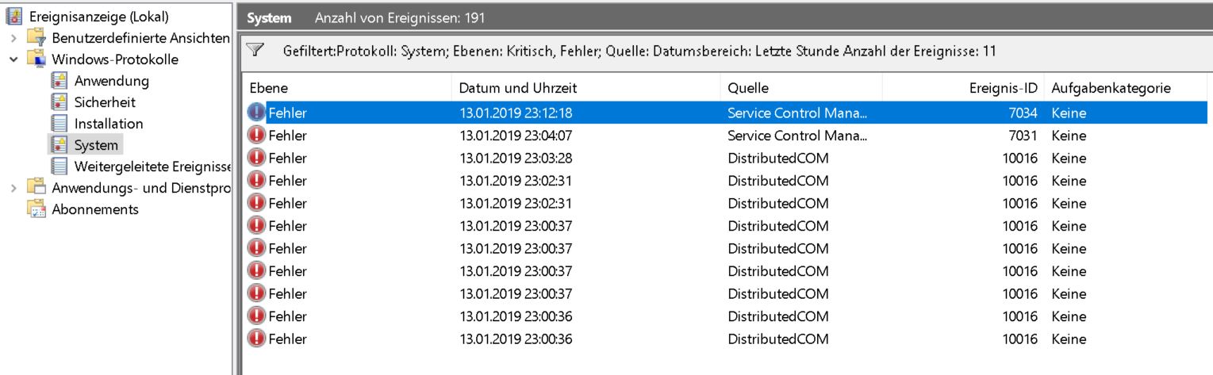
Task: Expand Anwendungs- und Dienstprotokolle node
Action: [11, 188]
